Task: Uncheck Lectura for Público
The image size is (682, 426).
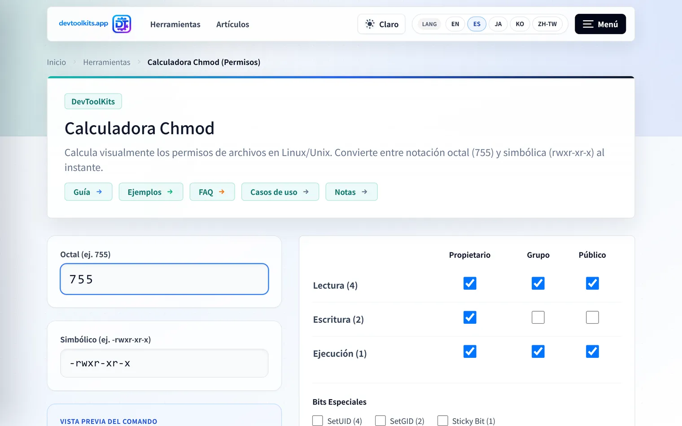Action: (592, 283)
